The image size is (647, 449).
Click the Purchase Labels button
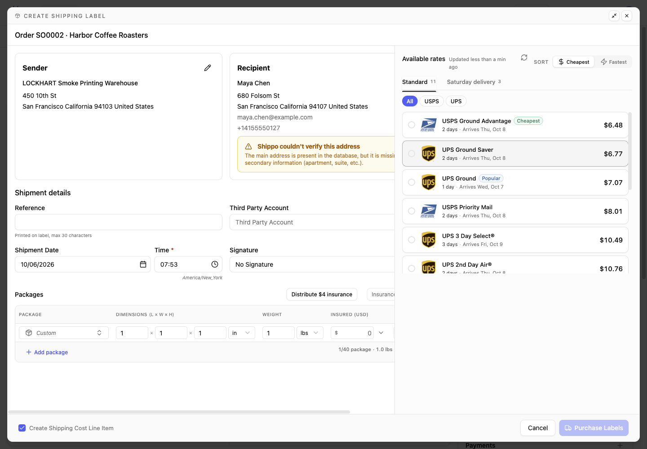pyautogui.click(x=594, y=428)
